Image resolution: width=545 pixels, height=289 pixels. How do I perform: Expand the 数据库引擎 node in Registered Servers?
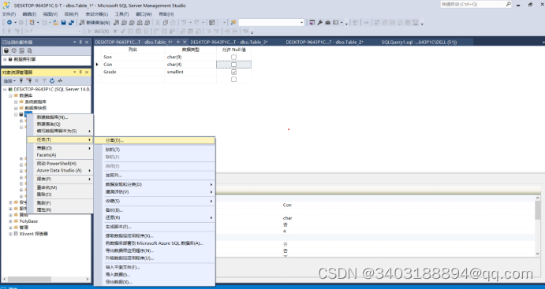5,59
